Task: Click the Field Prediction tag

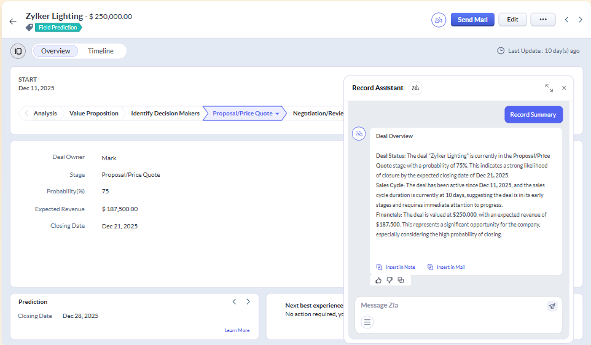Action: [58, 28]
